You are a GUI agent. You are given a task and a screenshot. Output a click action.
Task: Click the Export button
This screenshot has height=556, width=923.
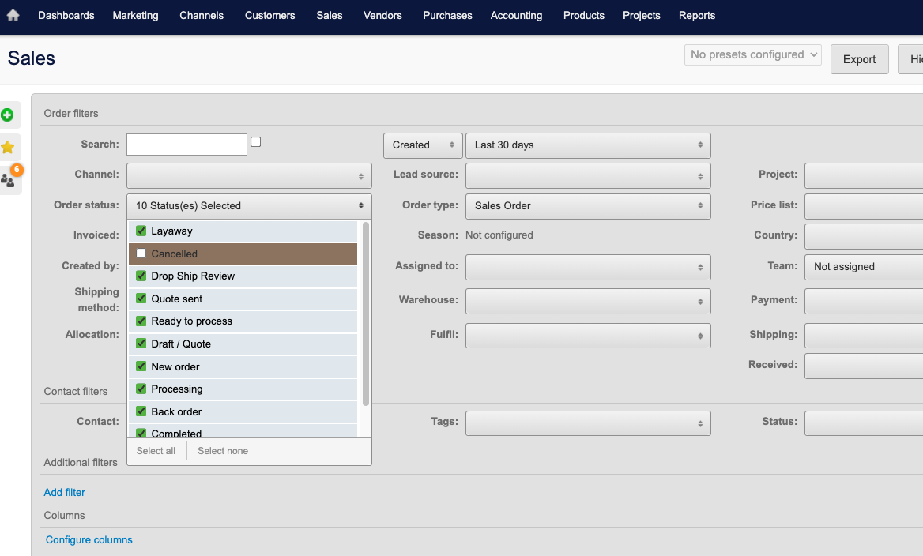[859, 59]
